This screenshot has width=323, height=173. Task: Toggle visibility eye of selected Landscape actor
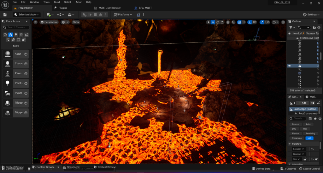290,66
